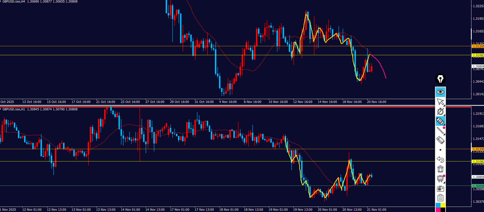The width and height of the screenshot is (484, 212).
Task: Click the green 1.30658 price label
Action: point(478,186)
